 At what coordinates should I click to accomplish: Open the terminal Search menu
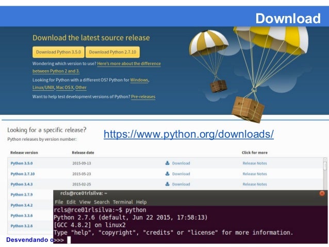(102, 202)
